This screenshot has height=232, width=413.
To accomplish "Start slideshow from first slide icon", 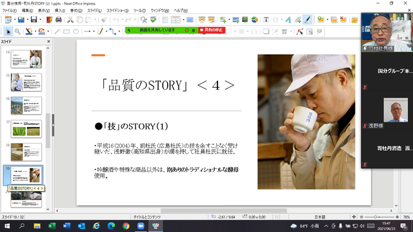I will point(202,20).
